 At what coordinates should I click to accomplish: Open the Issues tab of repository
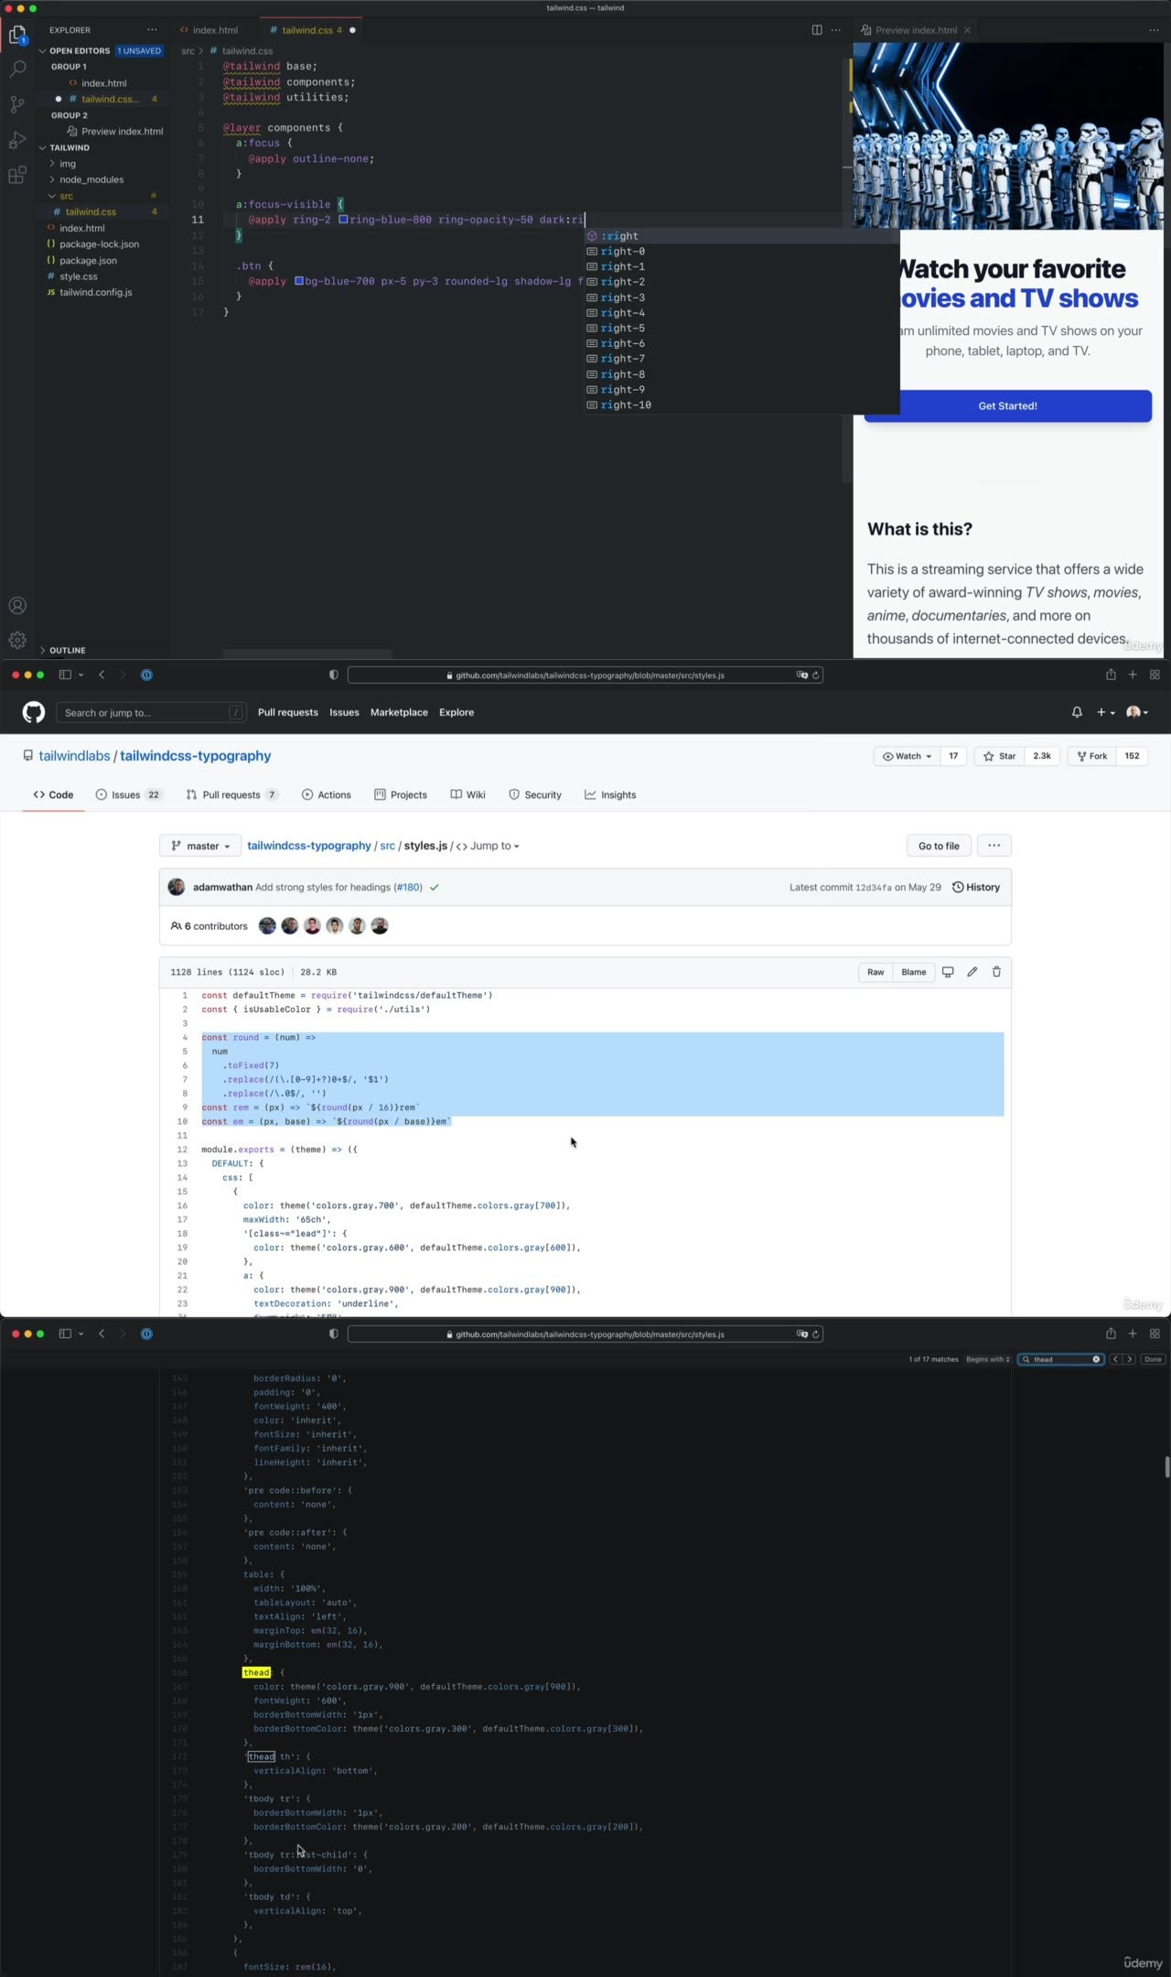click(x=126, y=794)
